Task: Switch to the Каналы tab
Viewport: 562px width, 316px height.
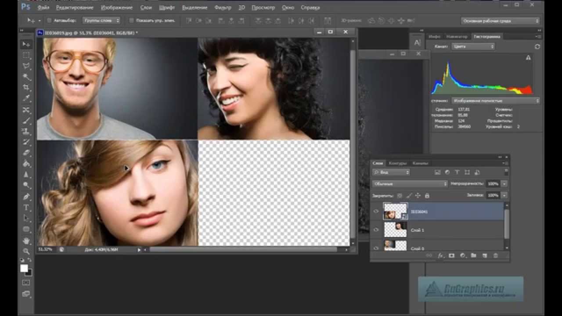Action: 420,163
